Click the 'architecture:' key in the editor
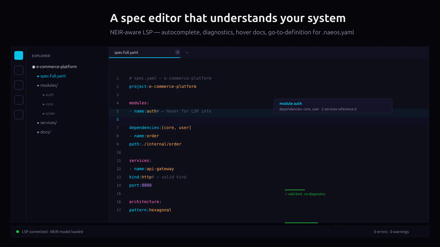440x247 pixels. tap(145, 202)
